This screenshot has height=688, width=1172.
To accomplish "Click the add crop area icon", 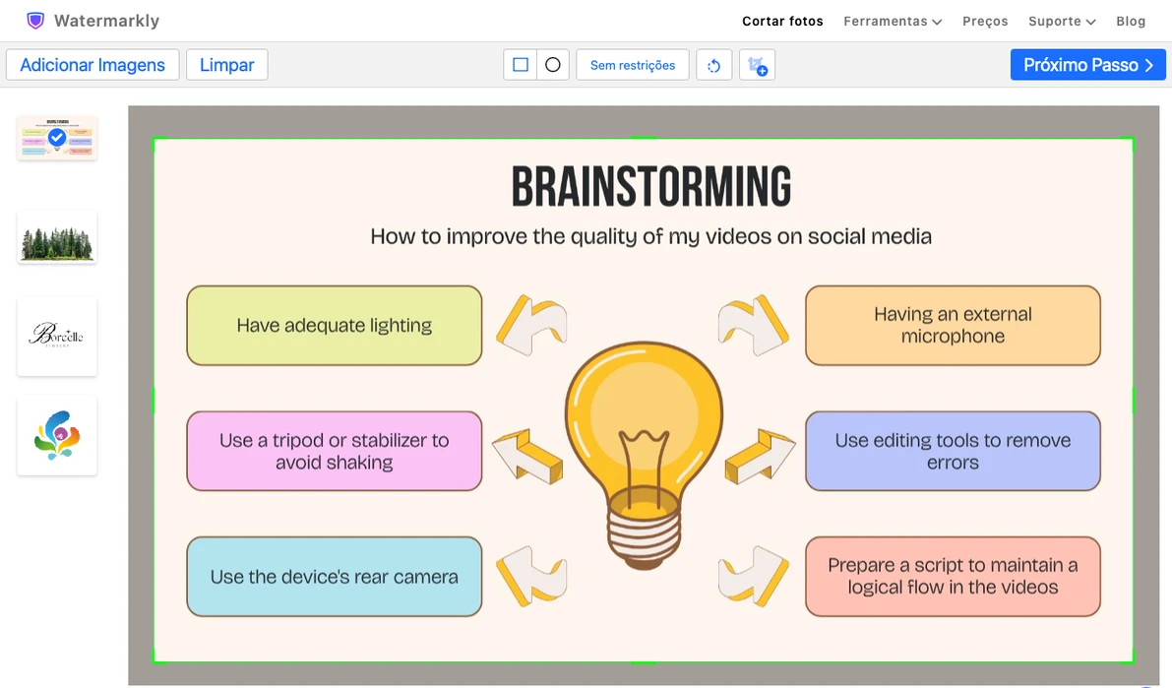I will click(x=757, y=65).
